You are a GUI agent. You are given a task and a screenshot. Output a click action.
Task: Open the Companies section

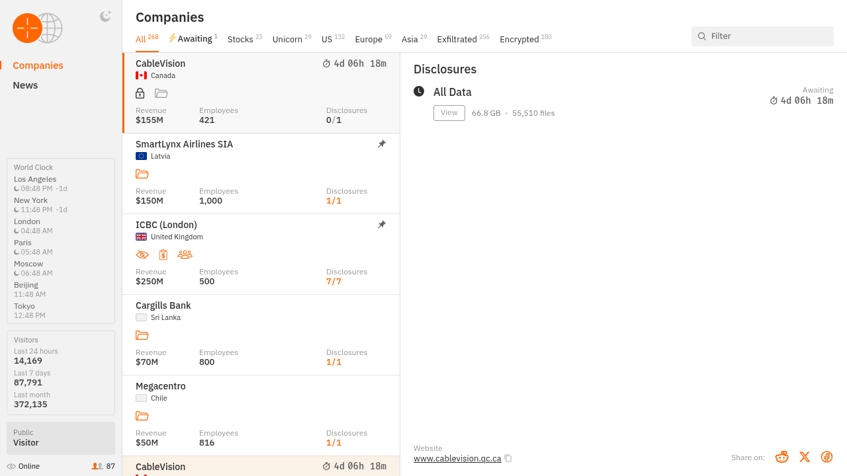(38, 65)
